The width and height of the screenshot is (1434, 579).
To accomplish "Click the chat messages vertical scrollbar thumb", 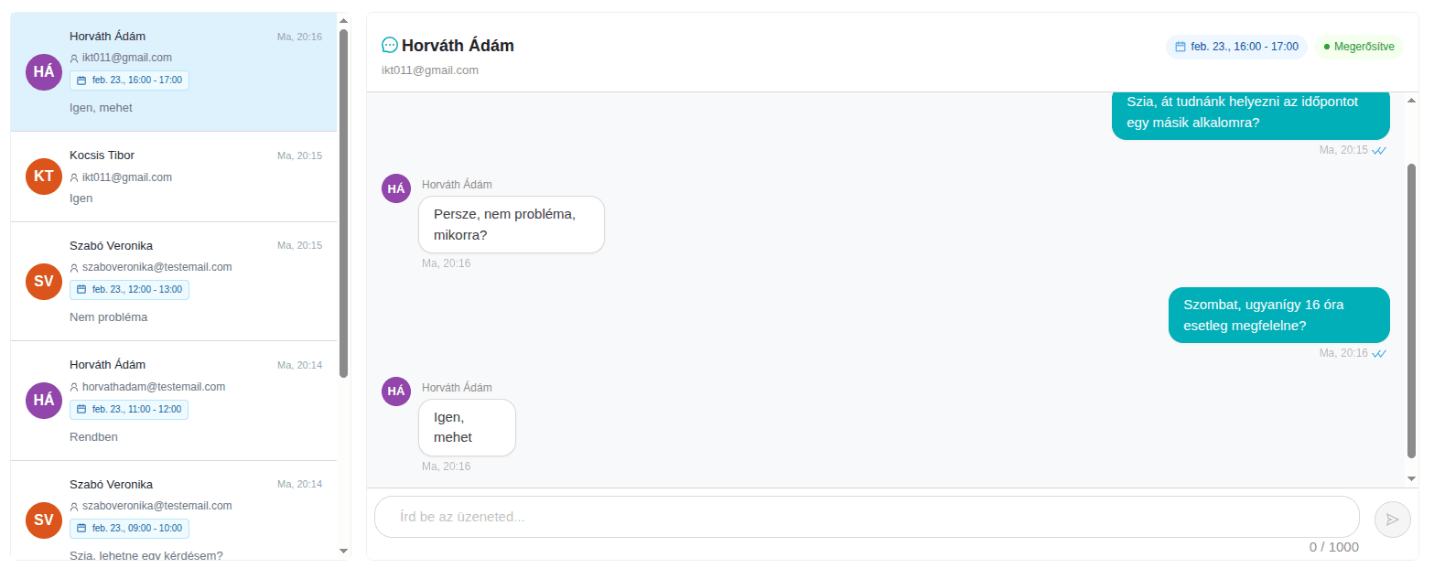I will tap(1411, 311).
